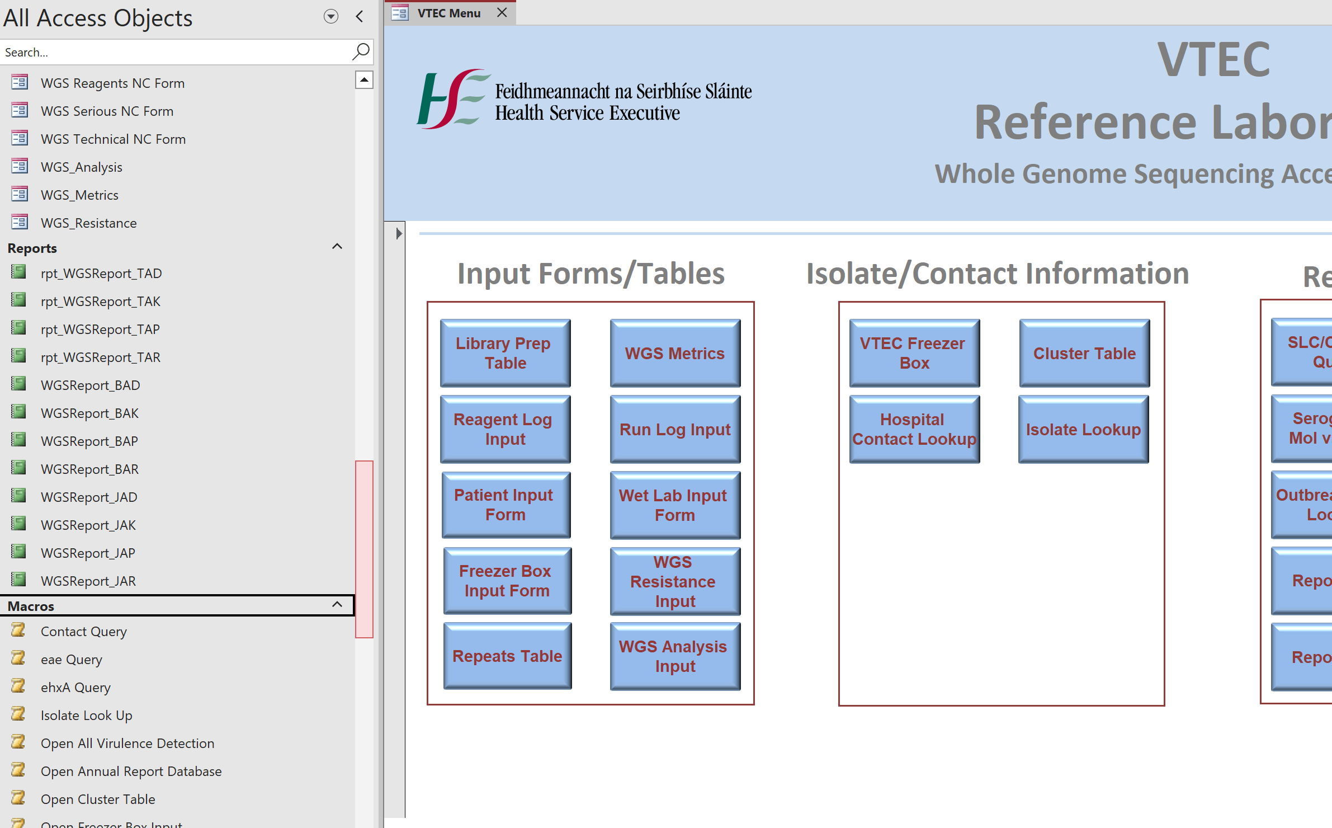
Task: Close the VTEC Menu tab
Action: click(502, 12)
